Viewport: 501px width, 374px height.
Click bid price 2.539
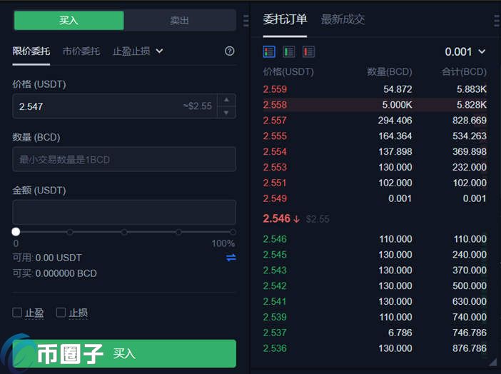click(275, 317)
